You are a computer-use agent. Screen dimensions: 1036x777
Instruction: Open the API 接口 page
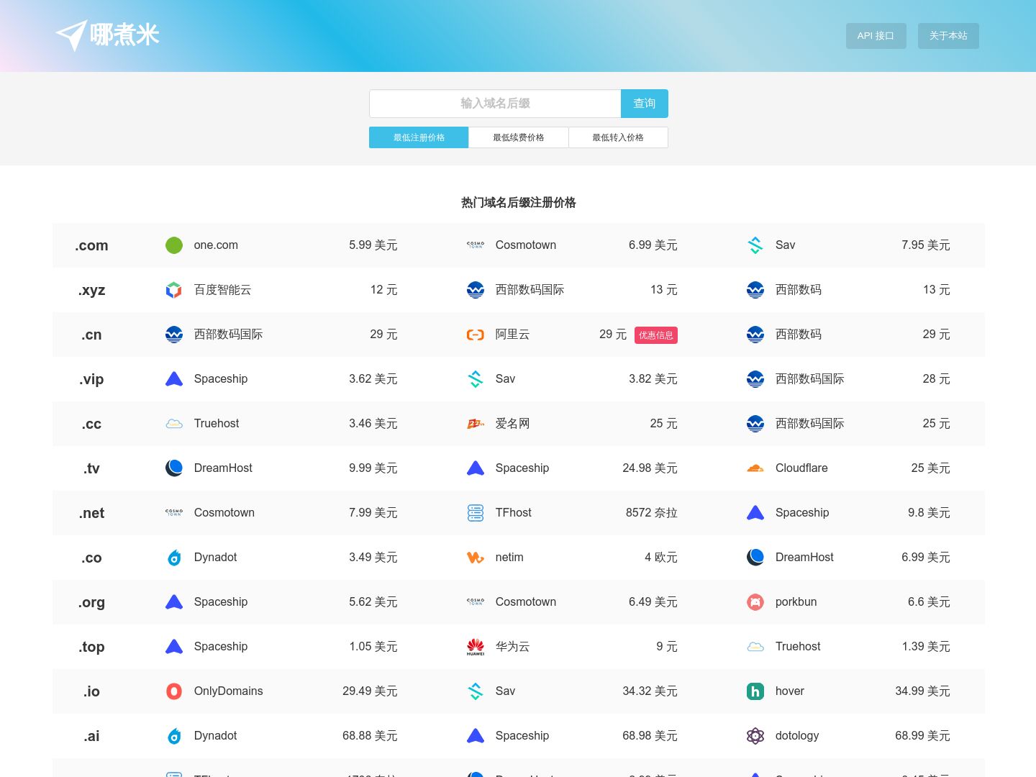click(x=876, y=36)
